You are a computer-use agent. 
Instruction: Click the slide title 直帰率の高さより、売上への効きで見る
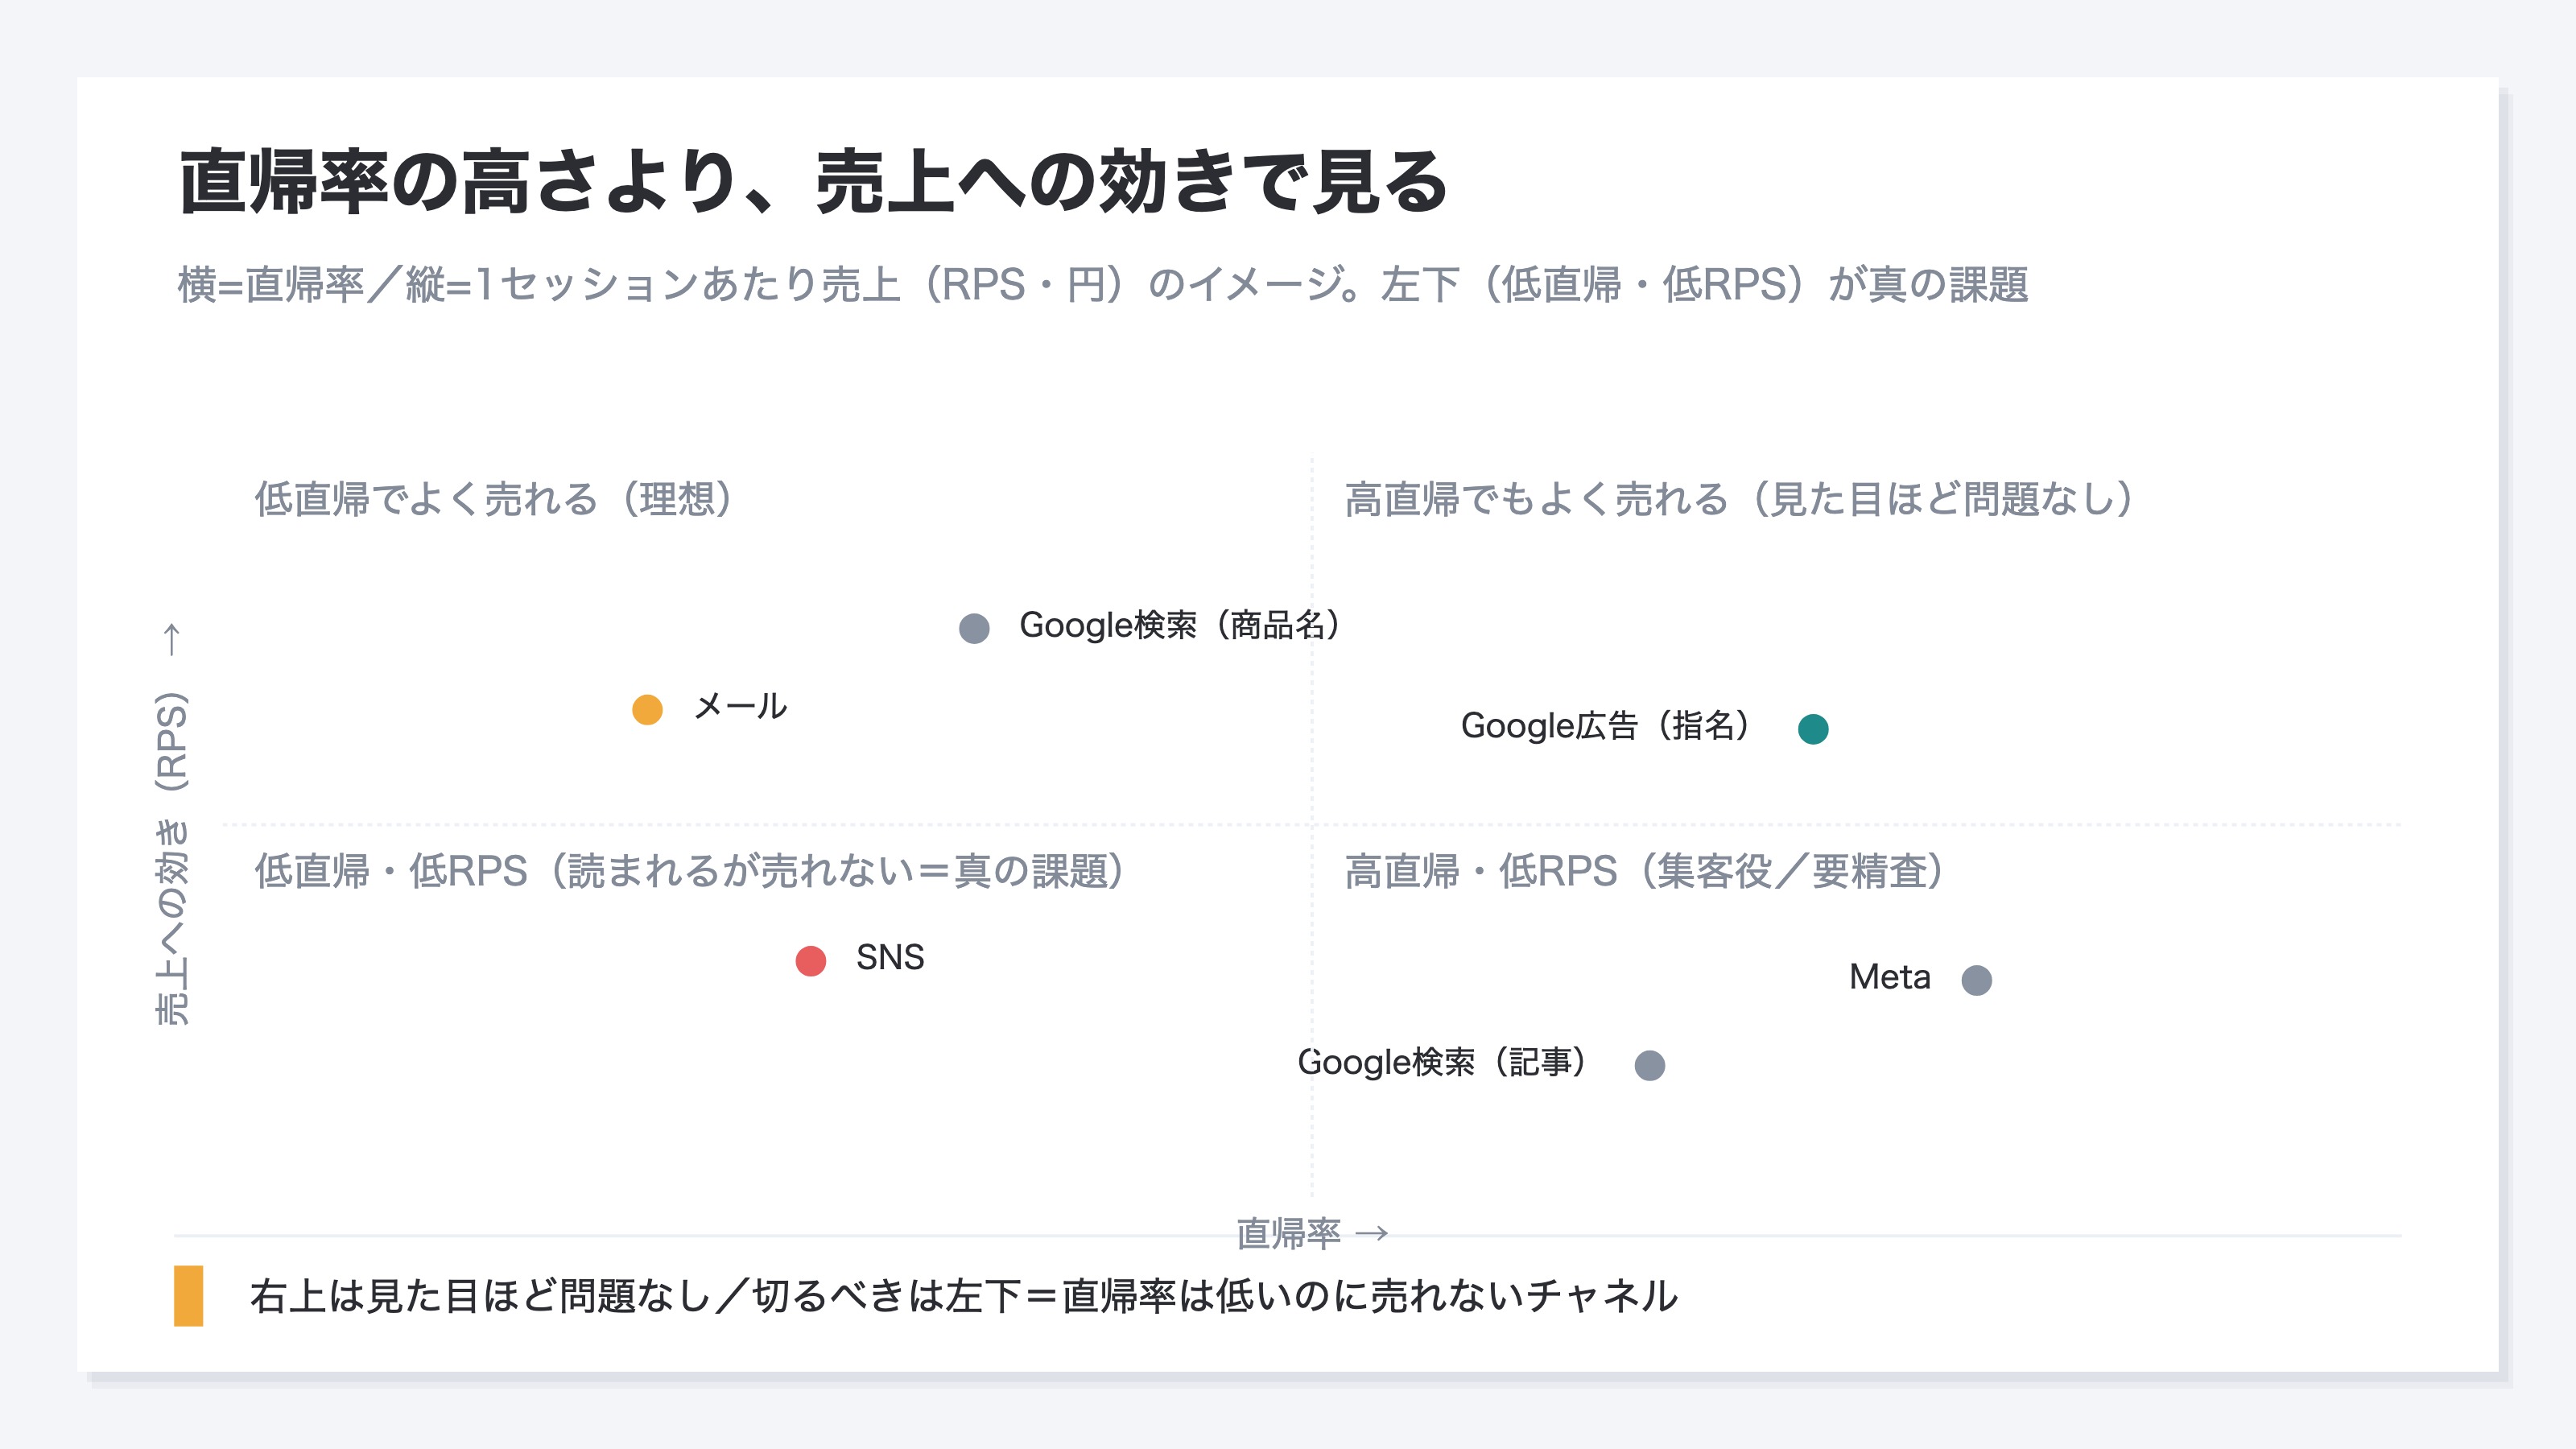point(813,181)
